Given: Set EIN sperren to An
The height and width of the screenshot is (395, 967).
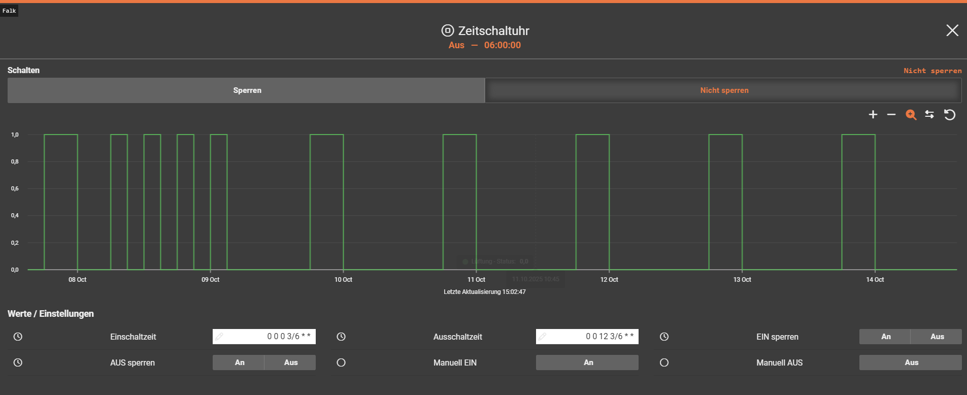Looking at the screenshot, I should (x=885, y=337).
